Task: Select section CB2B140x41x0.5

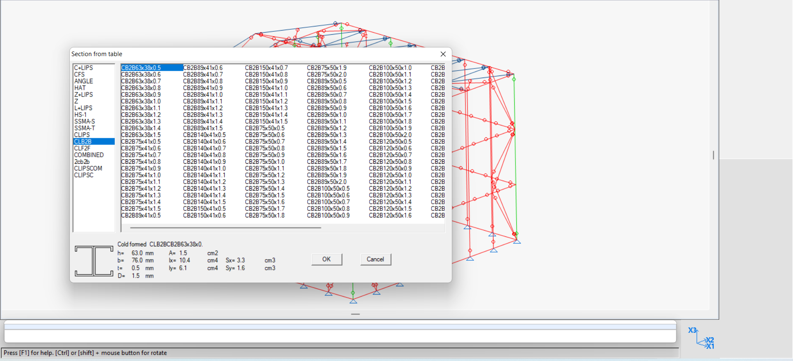Action: (204, 135)
